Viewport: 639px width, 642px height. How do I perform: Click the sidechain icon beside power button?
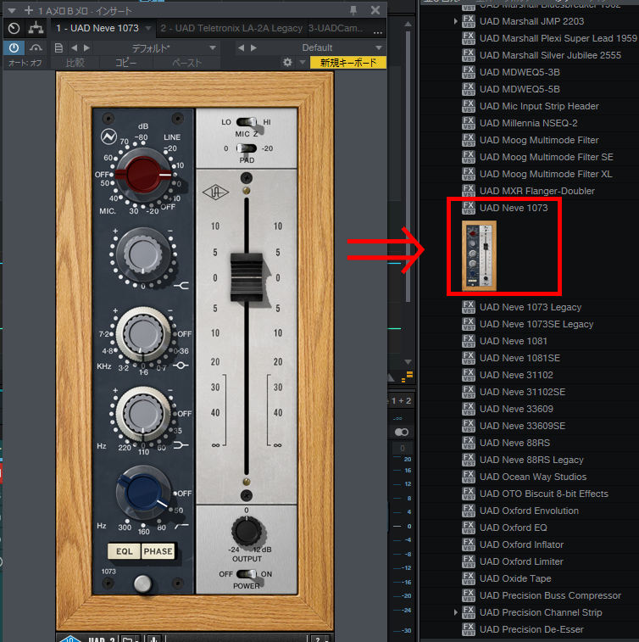[x=36, y=48]
